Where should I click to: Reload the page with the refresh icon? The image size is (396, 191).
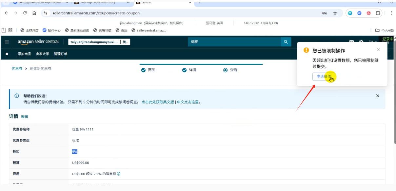coord(25,13)
